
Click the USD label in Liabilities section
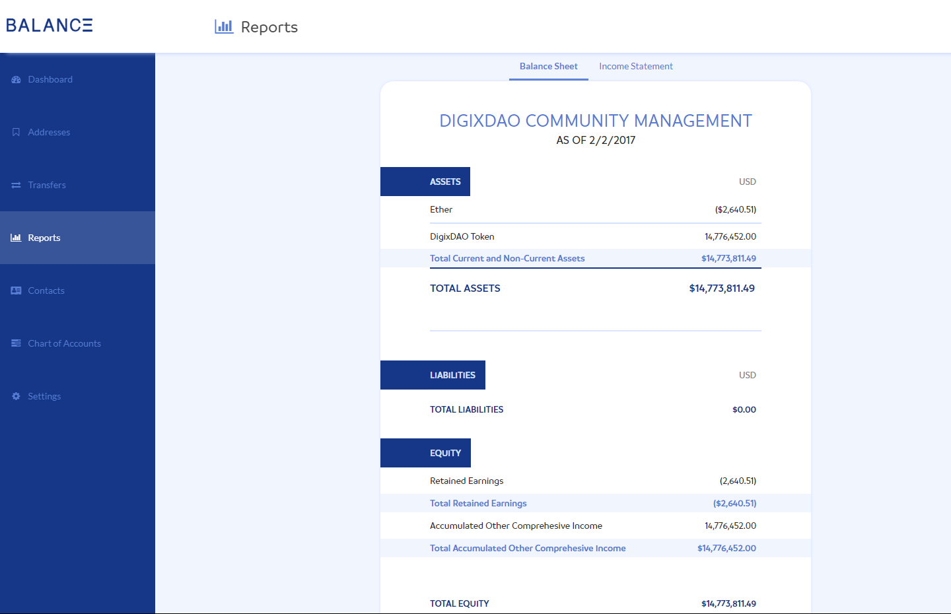pyautogui.click(x=748, y=375)
